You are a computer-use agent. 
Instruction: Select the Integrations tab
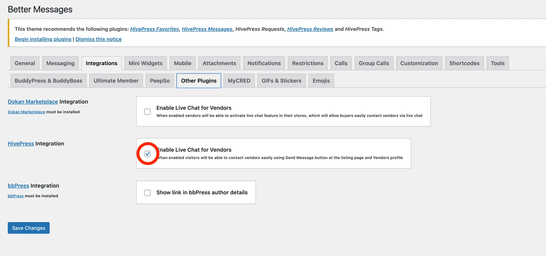[102, 63]
